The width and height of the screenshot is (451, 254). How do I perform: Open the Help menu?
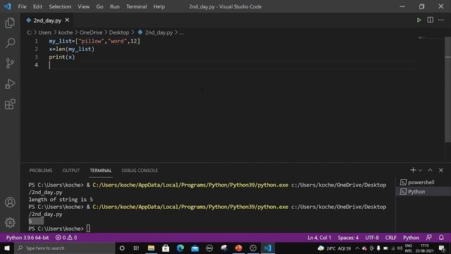[159, 6]
